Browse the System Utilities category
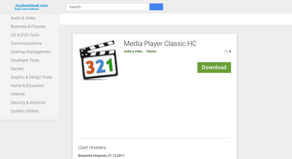Viewport: 292px width, 159px height. [x=24, y=111]
